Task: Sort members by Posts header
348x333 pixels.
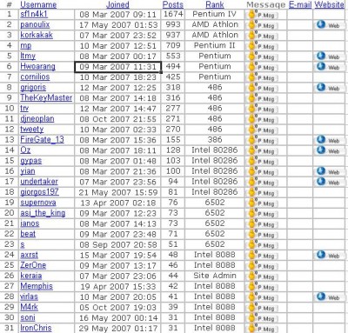Action: pos(173,4)
